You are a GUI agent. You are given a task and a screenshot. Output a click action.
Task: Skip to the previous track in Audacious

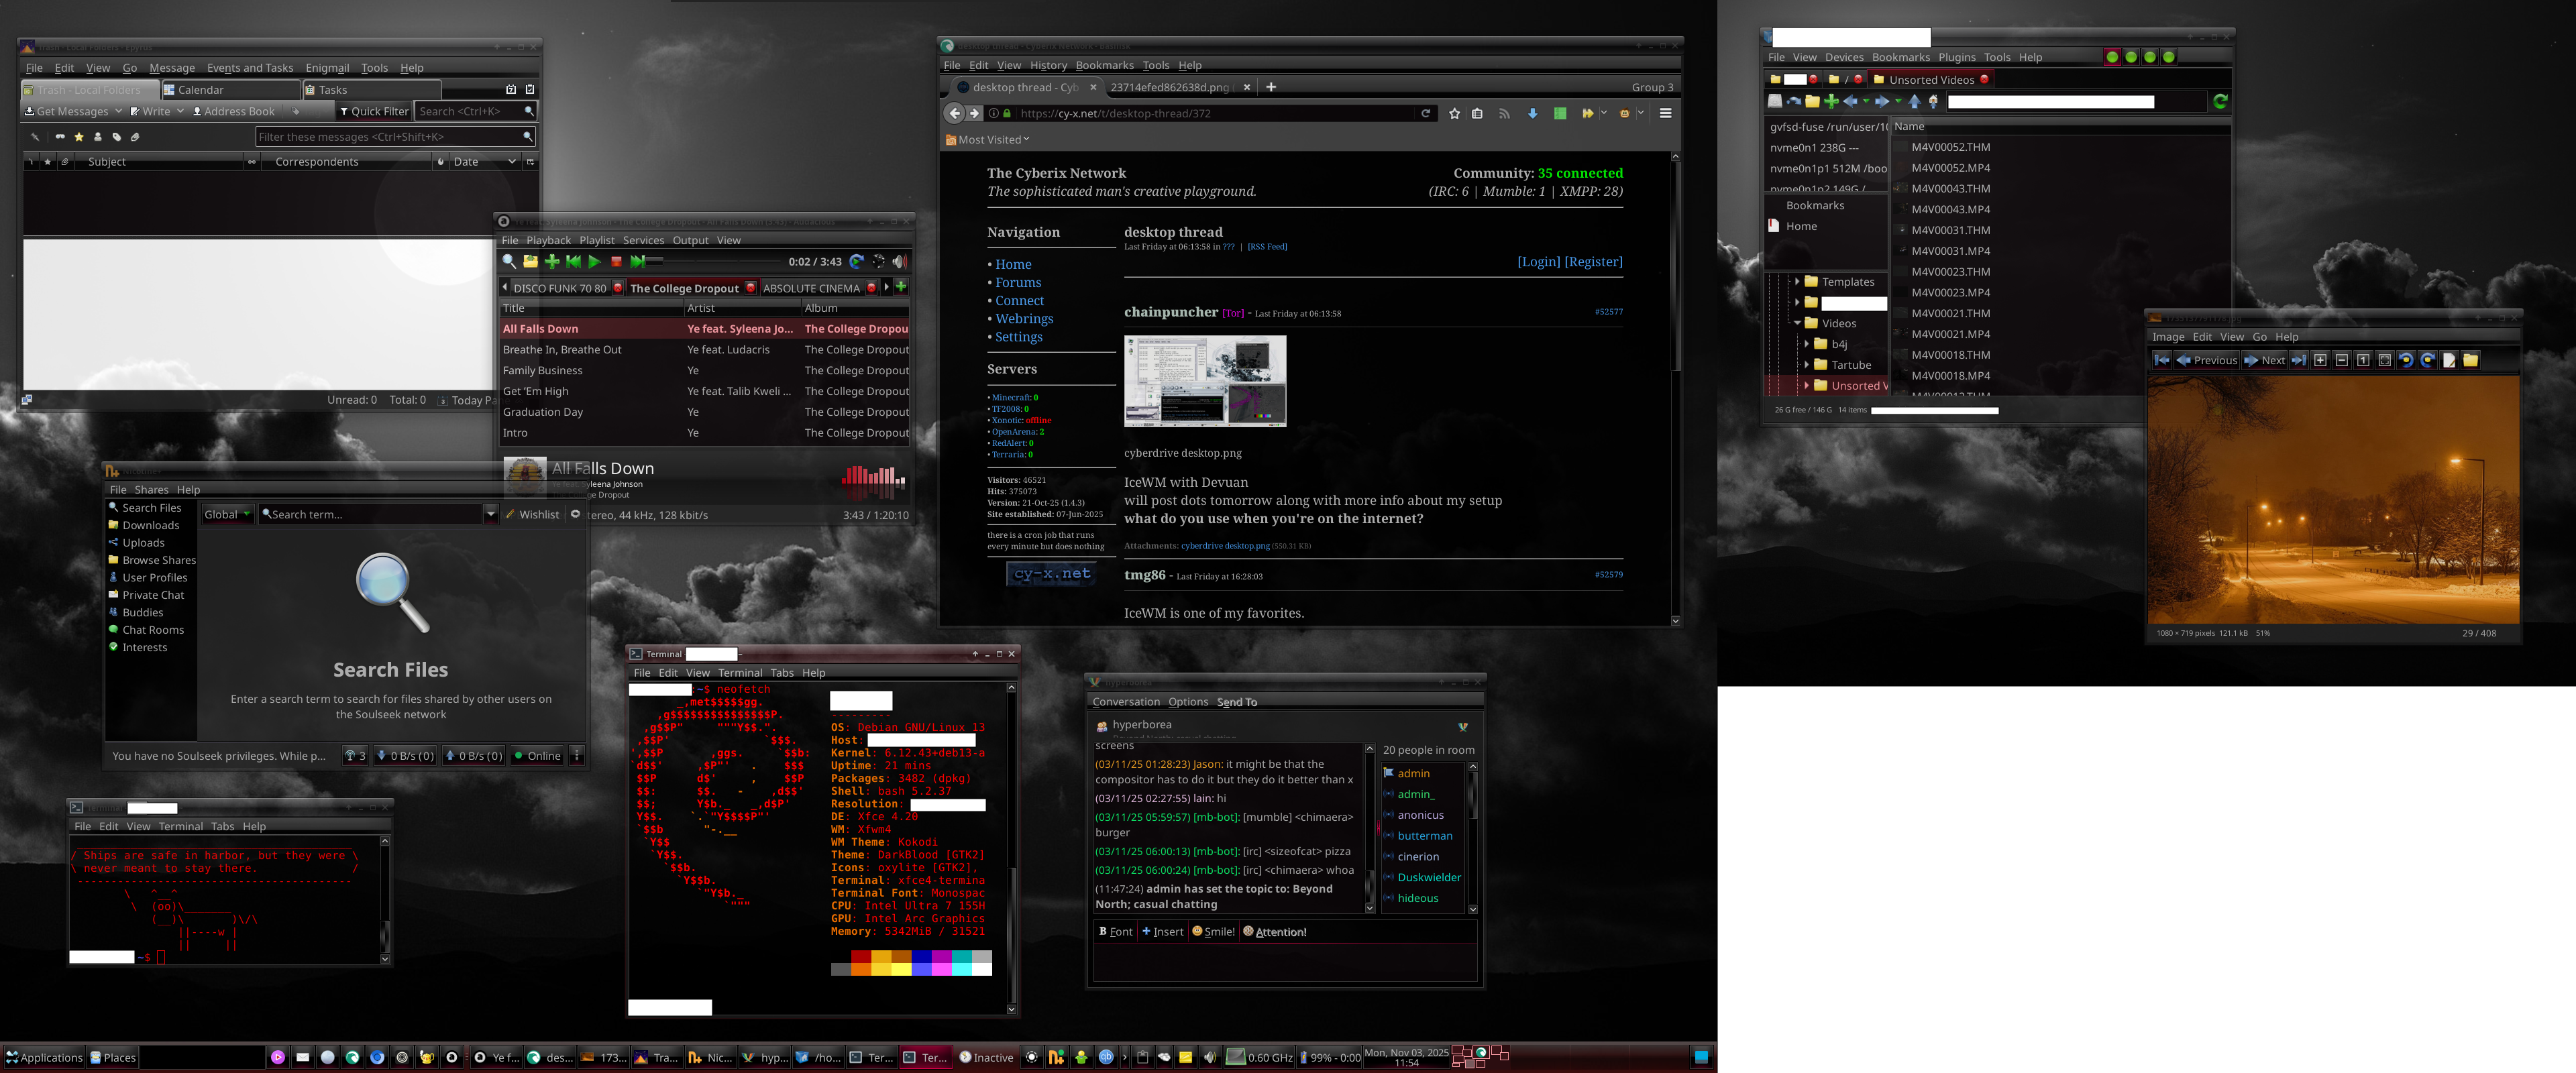click(x=573, y=262)
